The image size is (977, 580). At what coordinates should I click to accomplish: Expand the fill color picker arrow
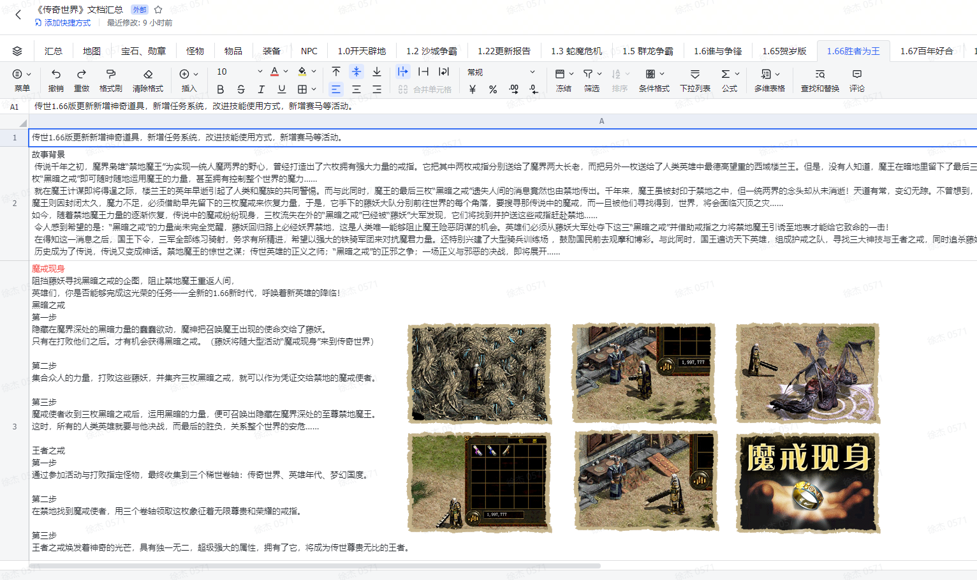tap(314, 72)
